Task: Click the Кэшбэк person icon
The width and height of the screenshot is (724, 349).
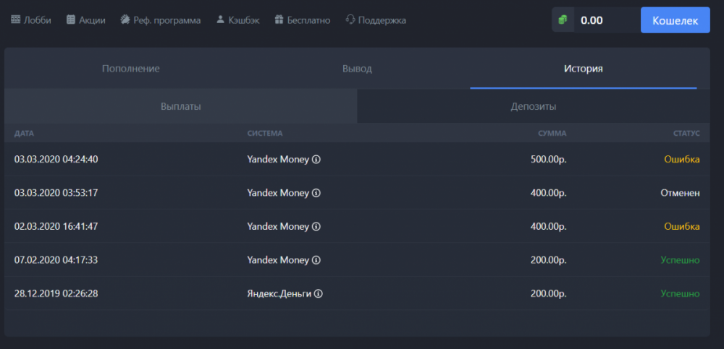Action: (x=221, y=20)
